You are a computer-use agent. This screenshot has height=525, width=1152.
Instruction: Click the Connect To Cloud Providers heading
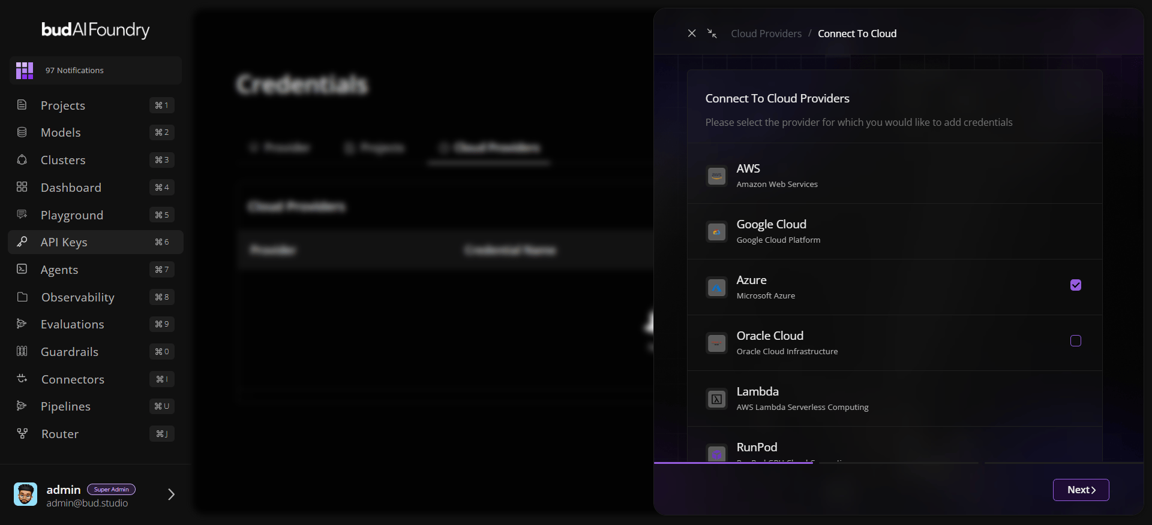point(778,98)
